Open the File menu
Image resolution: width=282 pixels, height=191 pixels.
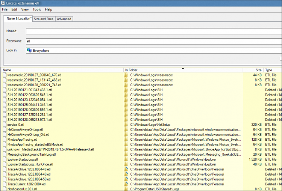pos(5,9)
